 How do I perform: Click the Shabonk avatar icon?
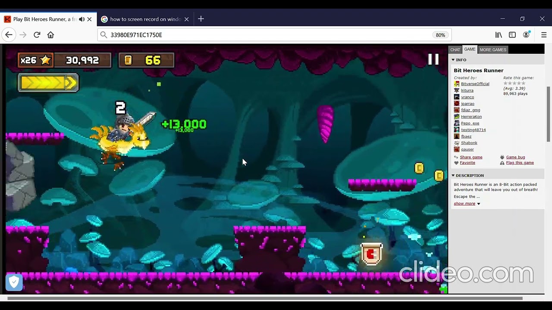click(x=457, y=143)
